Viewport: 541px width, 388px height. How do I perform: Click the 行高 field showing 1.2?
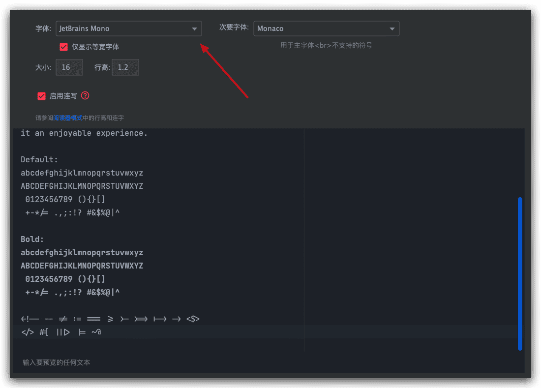coord(125,67)
